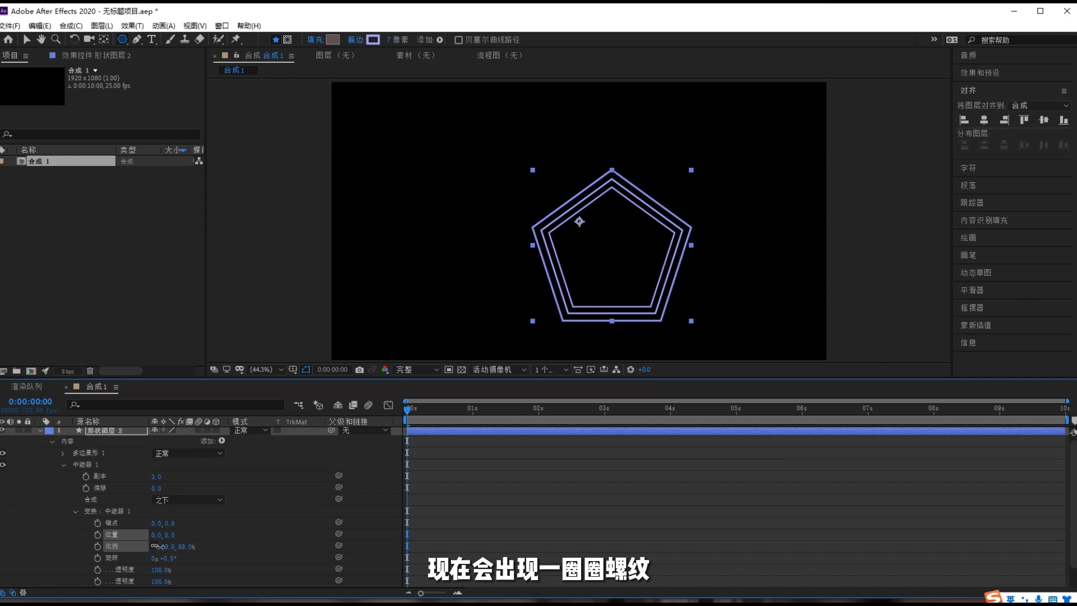Create a new folder in Project panel
The image size is (1077, 606).
17,371
